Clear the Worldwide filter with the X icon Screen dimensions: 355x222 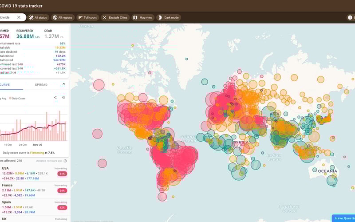pos(19,17)
